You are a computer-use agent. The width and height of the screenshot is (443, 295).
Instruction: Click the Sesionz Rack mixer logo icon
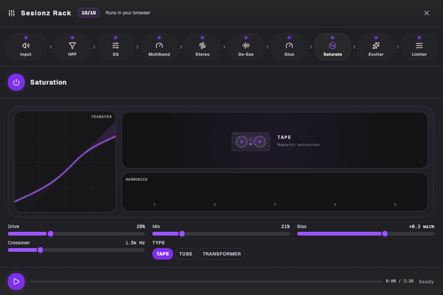tap(12, 13)
